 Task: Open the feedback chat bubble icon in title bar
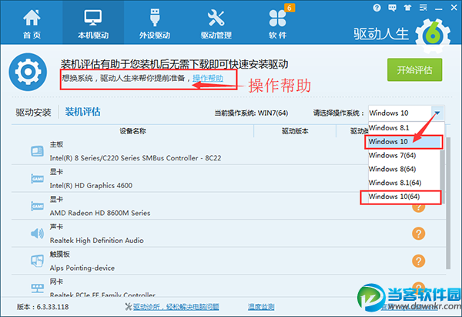click(392, 8)
